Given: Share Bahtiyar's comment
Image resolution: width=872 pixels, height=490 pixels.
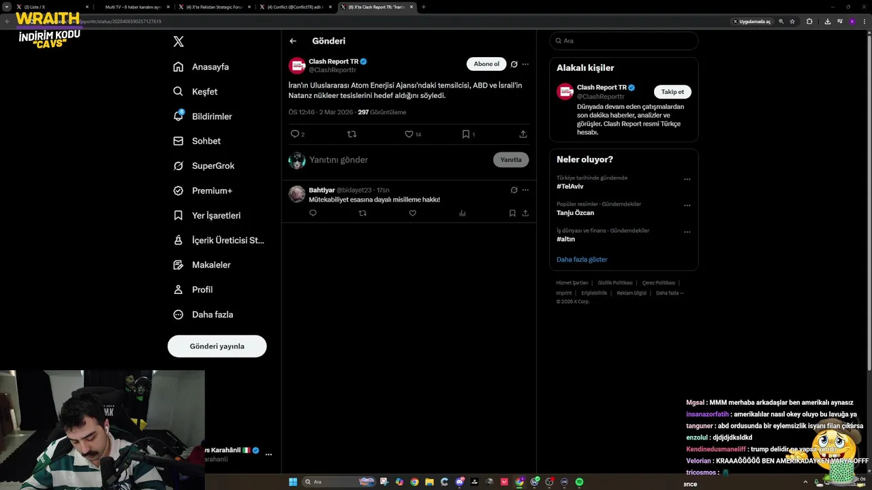Looking at the screenshot, I should [525, 213].
